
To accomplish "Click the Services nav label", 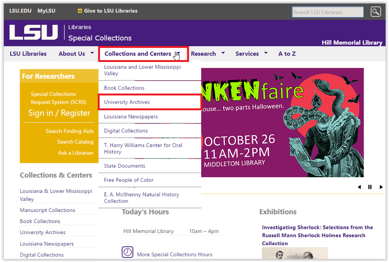I will point(247,54).
